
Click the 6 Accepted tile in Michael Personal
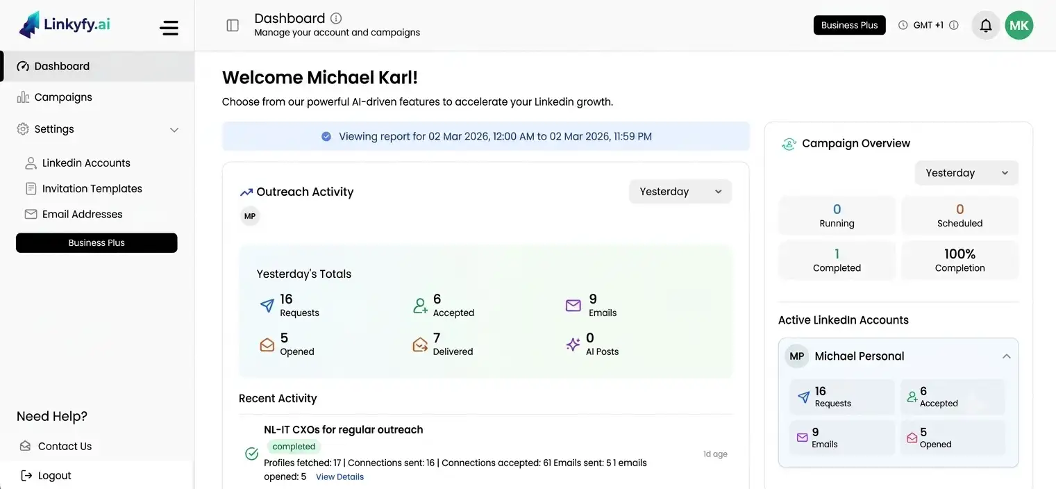coord(953,397)
